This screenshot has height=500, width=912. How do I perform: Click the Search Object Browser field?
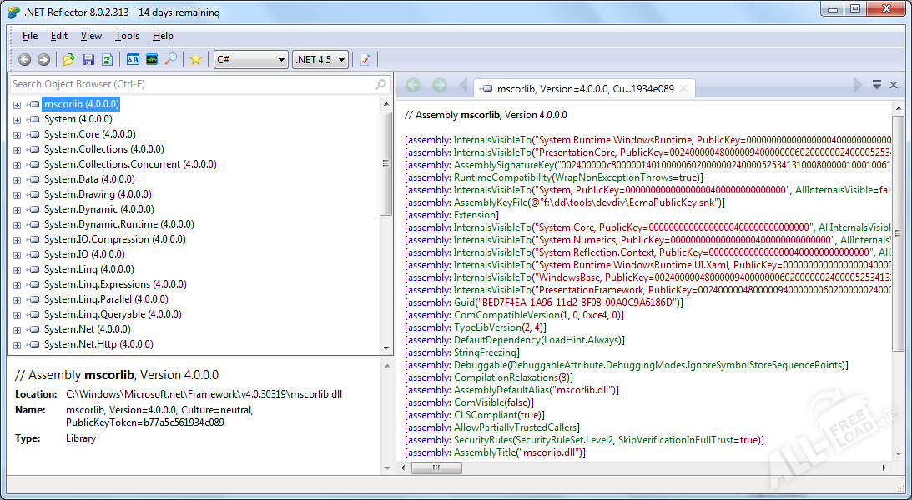click(190, 84)
